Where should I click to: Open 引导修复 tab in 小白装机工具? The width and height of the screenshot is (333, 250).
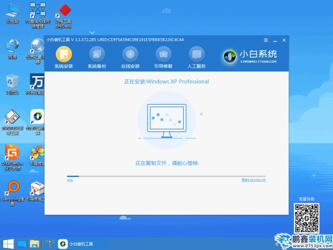click(163, 58)
